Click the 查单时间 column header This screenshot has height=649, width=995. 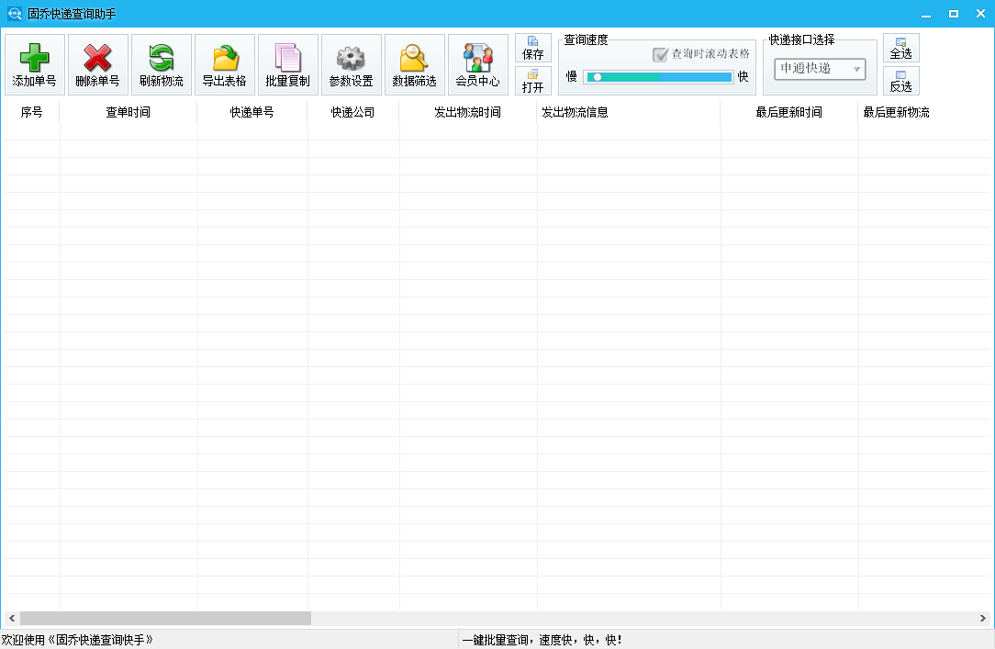[x=129, y=112]
